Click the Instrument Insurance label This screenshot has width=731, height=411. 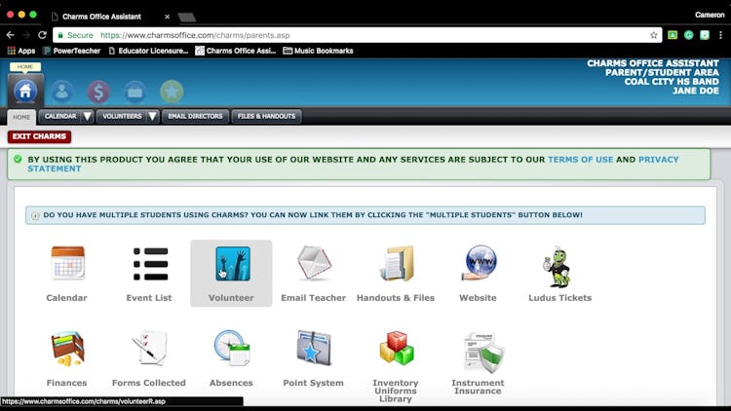[478, 387]
